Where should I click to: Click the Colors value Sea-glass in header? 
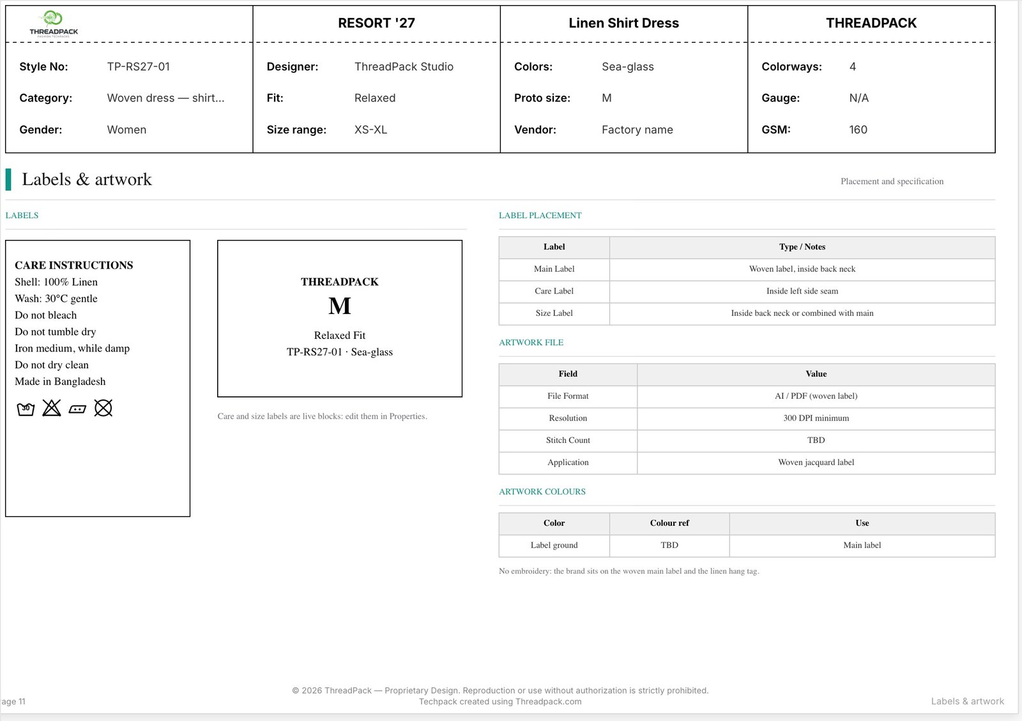(x=628, y=66)
